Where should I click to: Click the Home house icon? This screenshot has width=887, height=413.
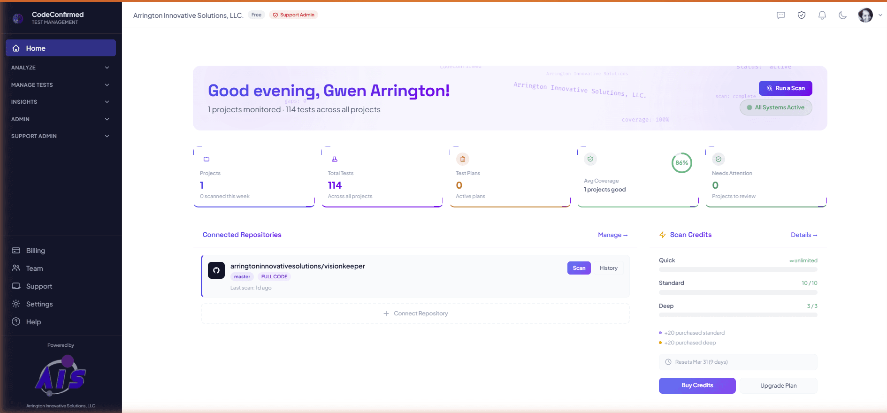(16, 48)
